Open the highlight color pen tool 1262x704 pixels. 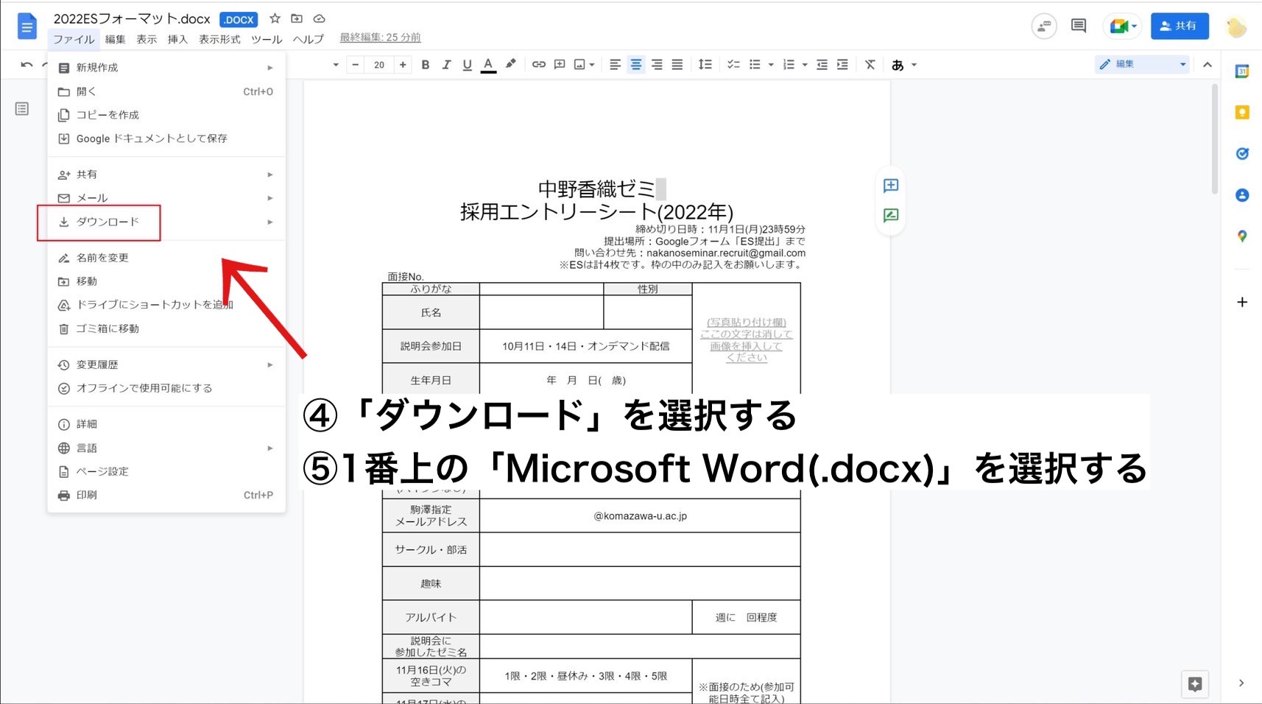(510, 64)
